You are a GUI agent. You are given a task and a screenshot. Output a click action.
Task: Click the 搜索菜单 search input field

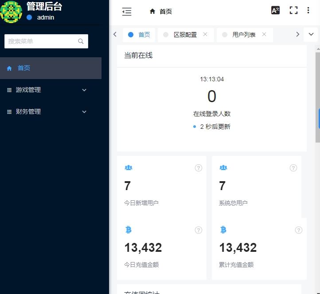pyautogui.click(x=42, y=41)
